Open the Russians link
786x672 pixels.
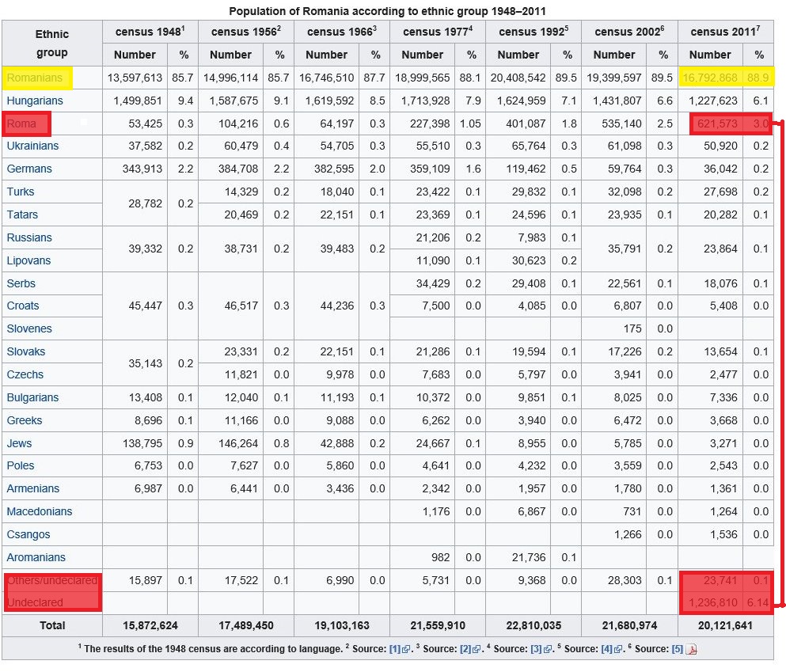pyautogui.click(x=29, y=238)
